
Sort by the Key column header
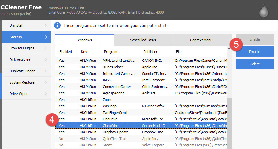click(x=88, y=52)
